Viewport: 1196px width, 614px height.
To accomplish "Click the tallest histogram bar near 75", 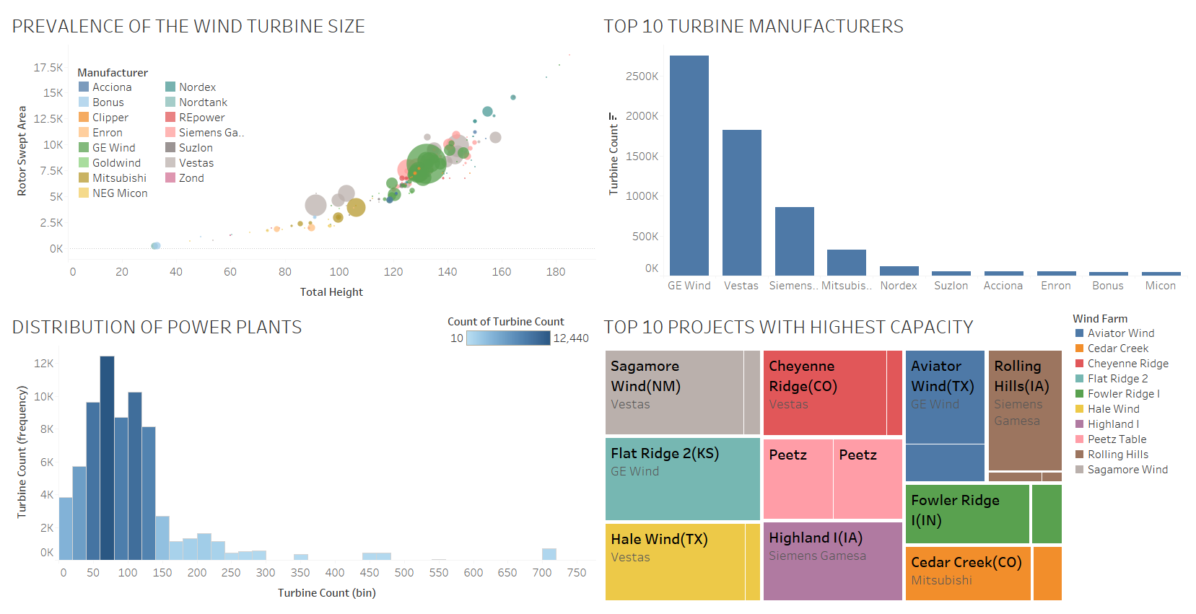I will [x=107, y=458].
